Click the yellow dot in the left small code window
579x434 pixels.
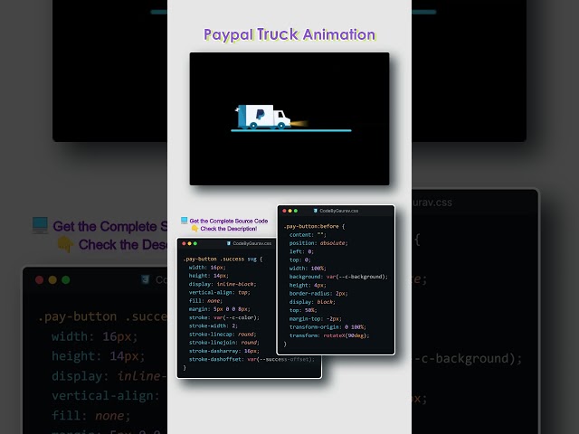click(189, 243)
